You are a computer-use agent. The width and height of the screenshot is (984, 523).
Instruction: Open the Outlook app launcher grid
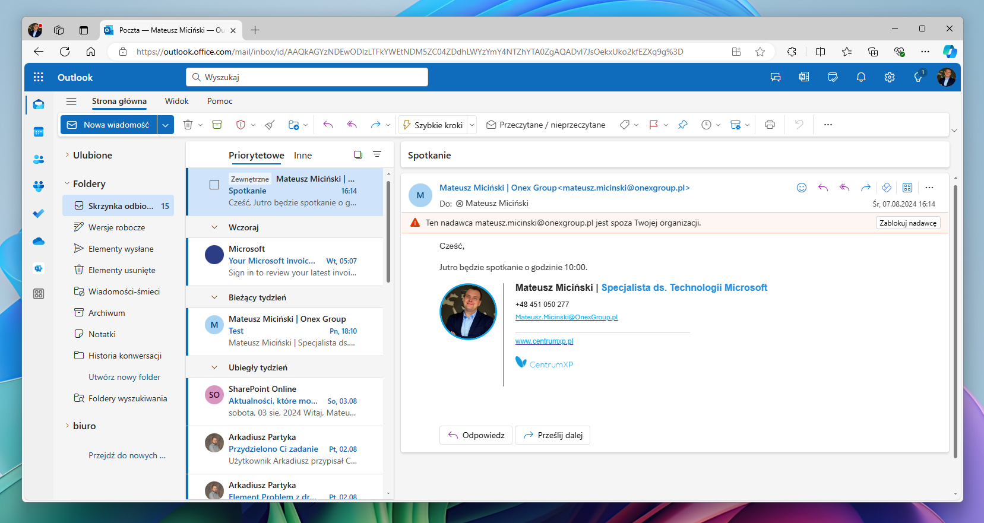pos(39,77)
